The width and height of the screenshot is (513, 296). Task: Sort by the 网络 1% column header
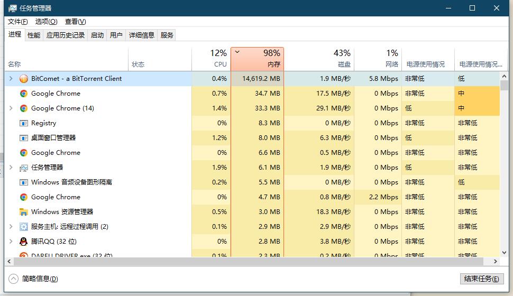click(378, 59)
